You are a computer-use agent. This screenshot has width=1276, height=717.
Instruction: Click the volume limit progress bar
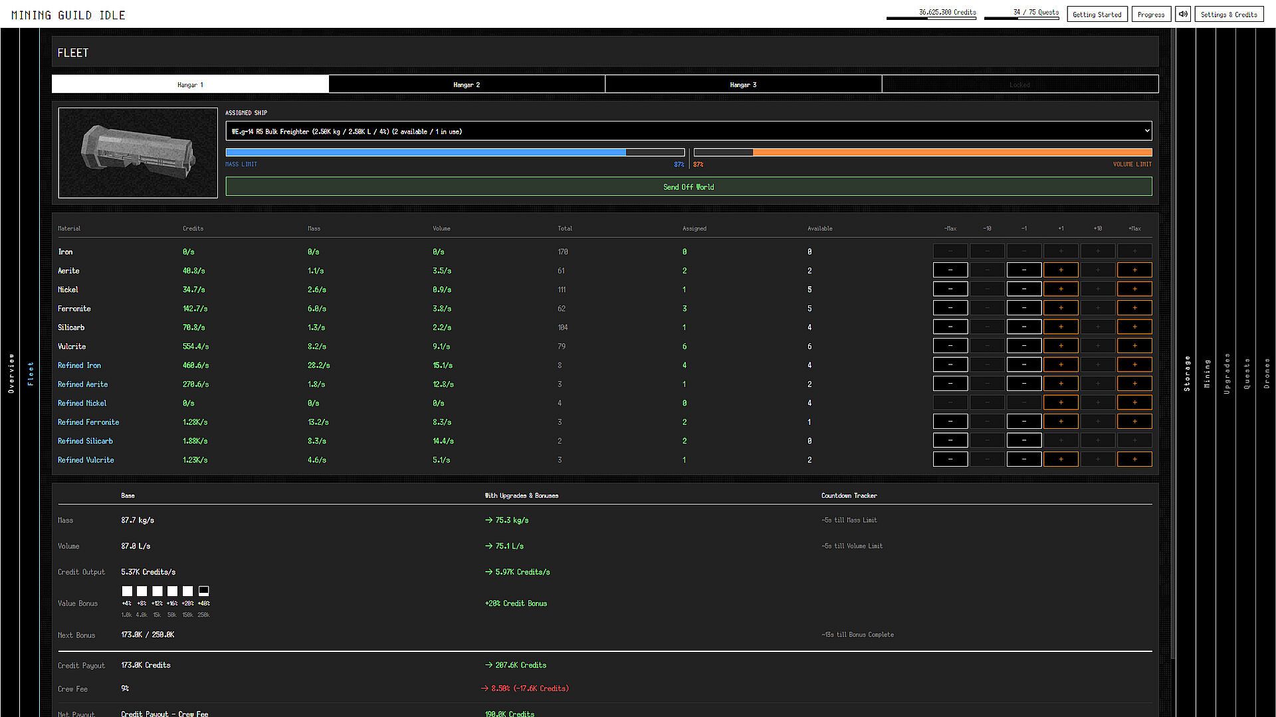coord(922,153)
